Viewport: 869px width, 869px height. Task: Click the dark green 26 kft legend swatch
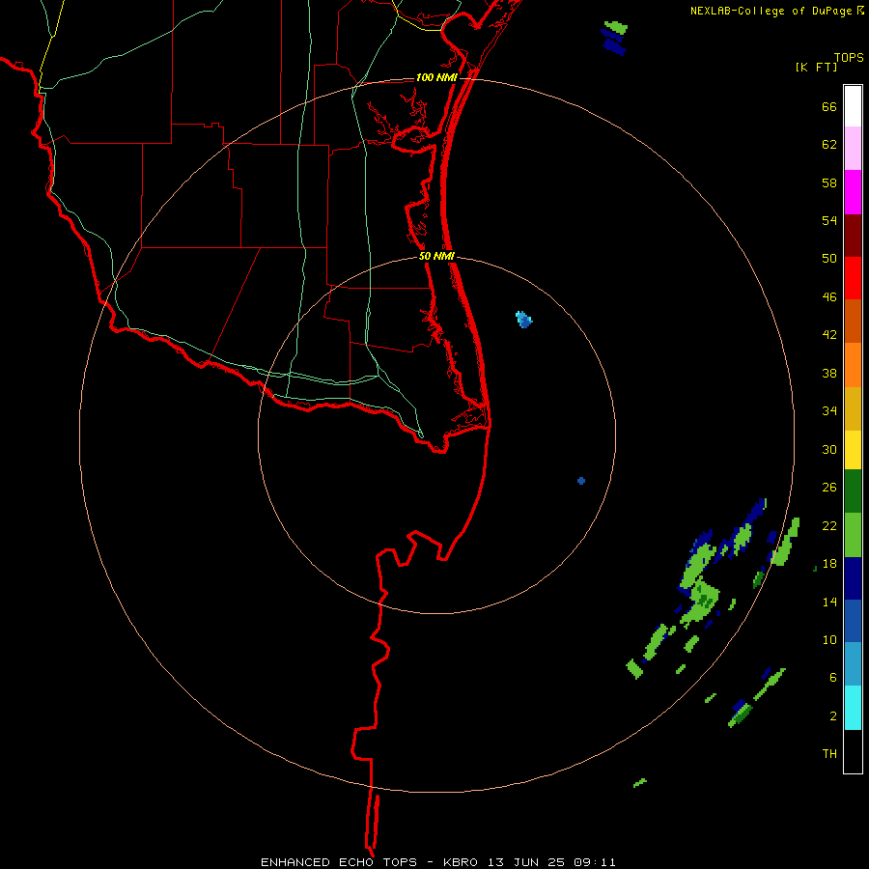[x=853, y=491]
